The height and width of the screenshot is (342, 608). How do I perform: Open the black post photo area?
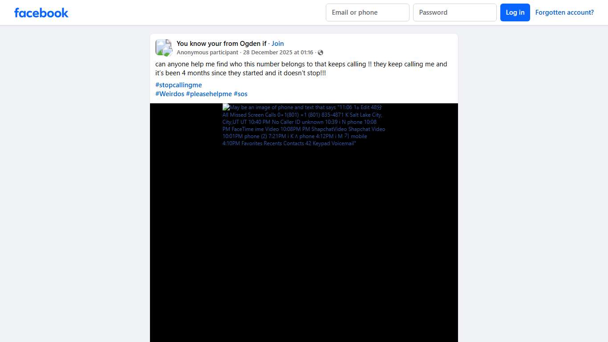(x=304, y=245)
